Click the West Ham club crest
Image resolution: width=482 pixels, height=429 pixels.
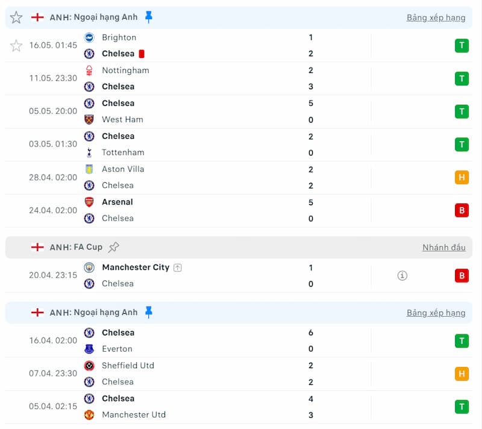click(89, 119)
